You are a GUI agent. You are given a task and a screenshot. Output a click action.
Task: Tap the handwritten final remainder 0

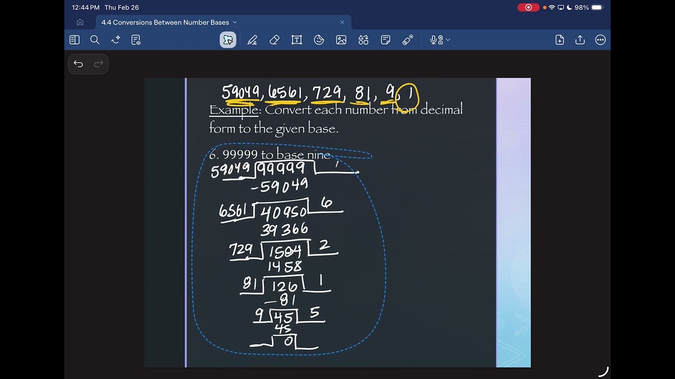point(288,342)
